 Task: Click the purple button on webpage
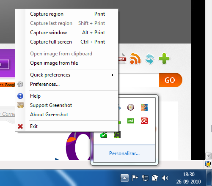[4, 64]
